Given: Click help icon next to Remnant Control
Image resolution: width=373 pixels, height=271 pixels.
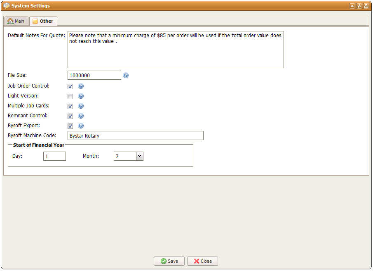Looking at the screenshot, I should (81, 116).
